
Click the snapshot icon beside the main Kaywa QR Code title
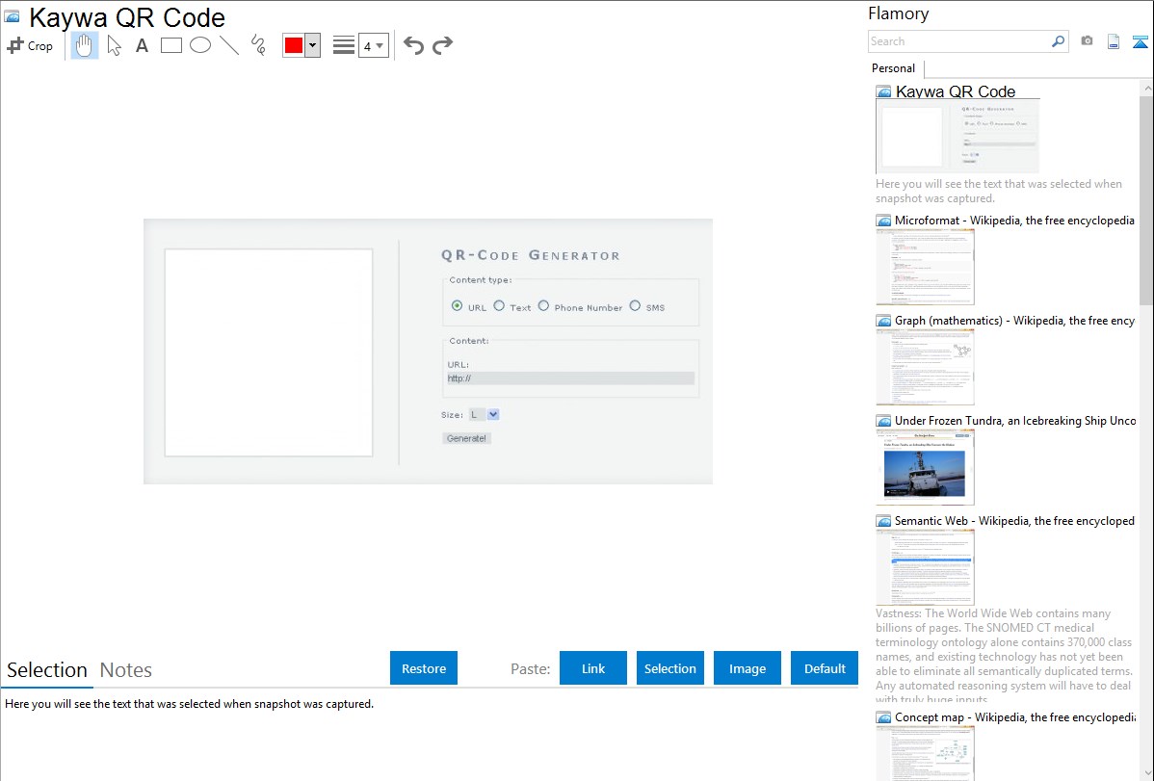pyautogui.click(x=12, y=16)
